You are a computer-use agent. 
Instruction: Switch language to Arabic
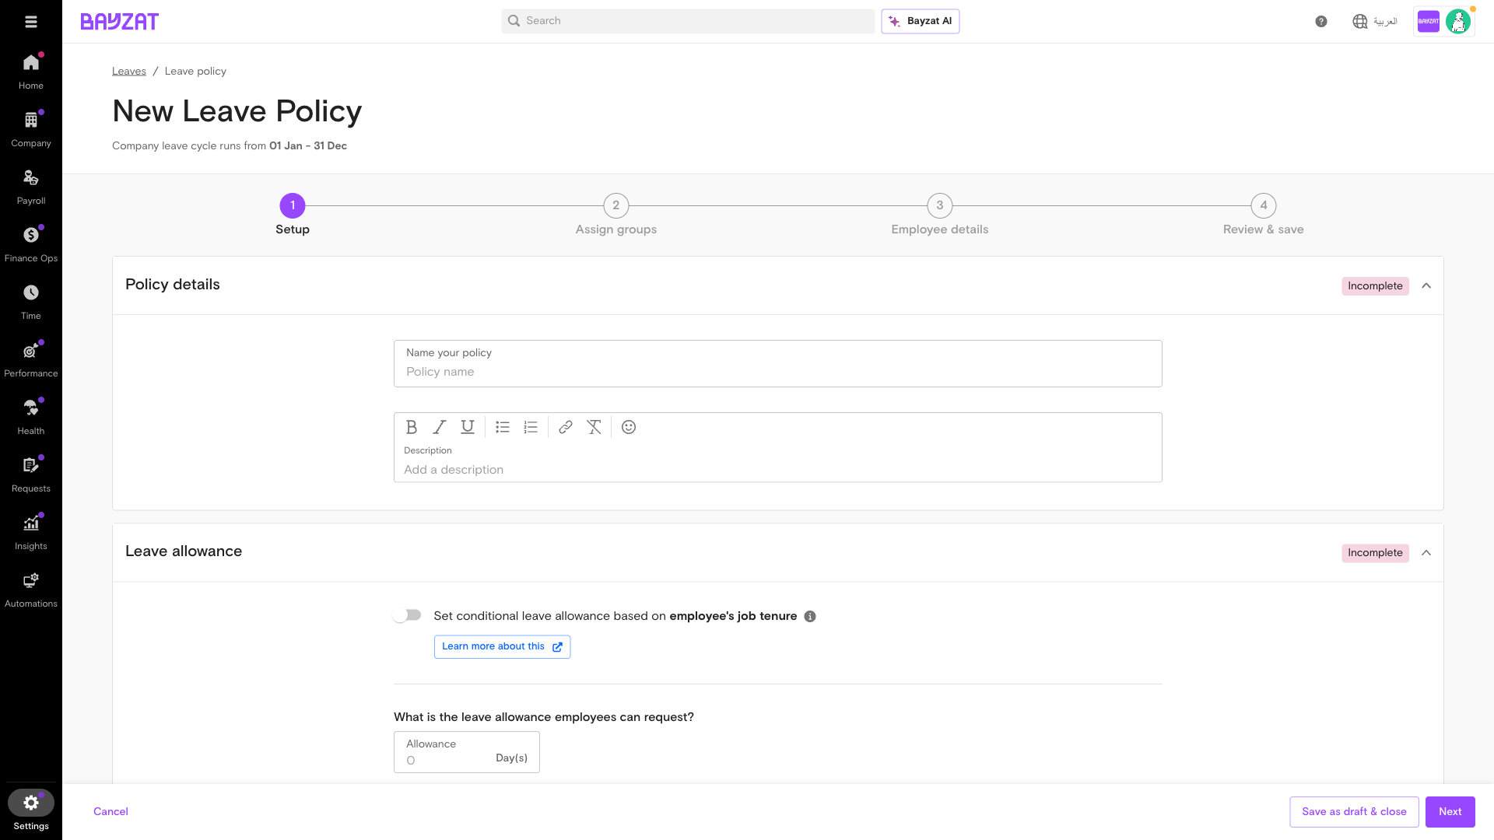(1375, 22)
